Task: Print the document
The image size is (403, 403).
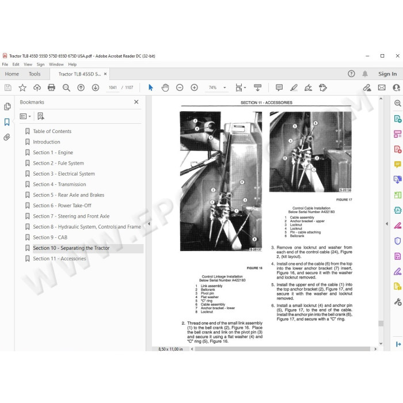Action: pos(51,88)
